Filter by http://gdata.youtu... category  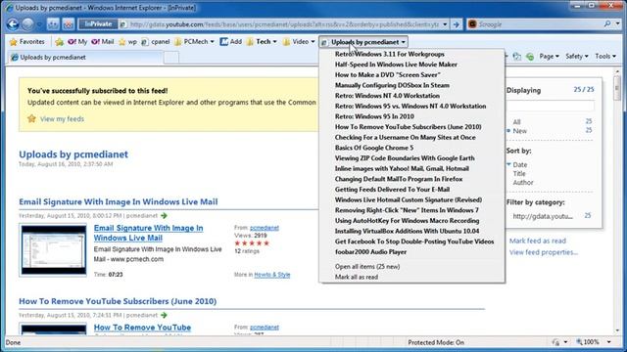pos(543,216)
